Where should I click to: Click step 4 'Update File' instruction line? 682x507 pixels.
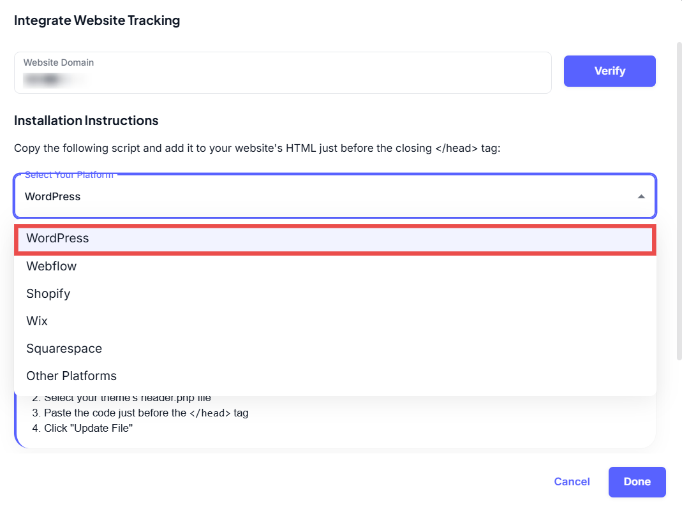pyautogui.click(x=82, y=428)
